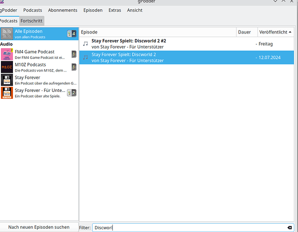Viewport: 298px width, 232px height.
Task: Open the Podcasts menu
Action: coord(33,10)
